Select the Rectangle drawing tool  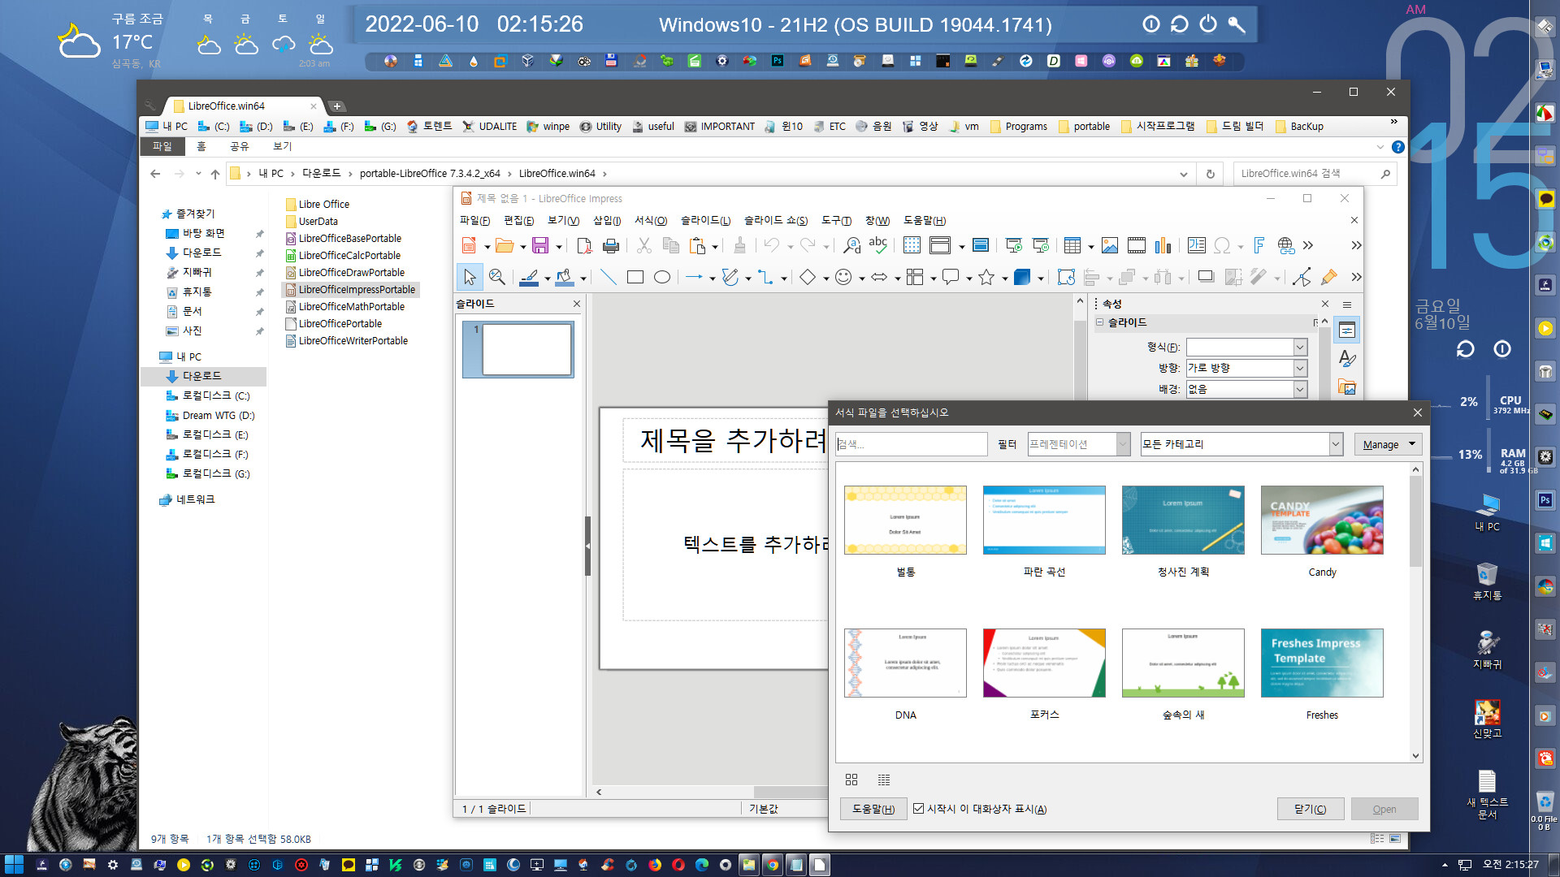click(x=635, y=278)
